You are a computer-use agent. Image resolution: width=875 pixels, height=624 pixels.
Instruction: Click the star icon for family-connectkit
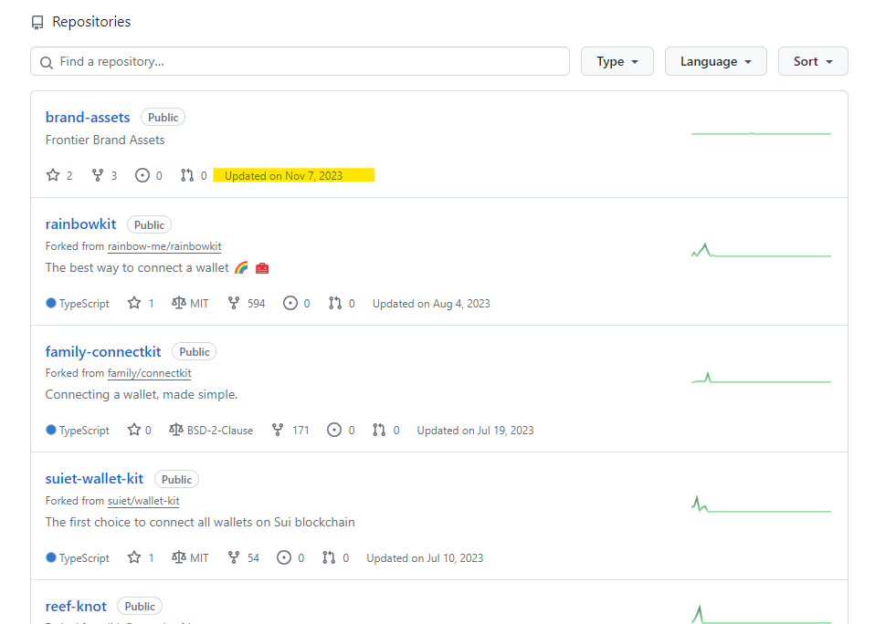134,430
